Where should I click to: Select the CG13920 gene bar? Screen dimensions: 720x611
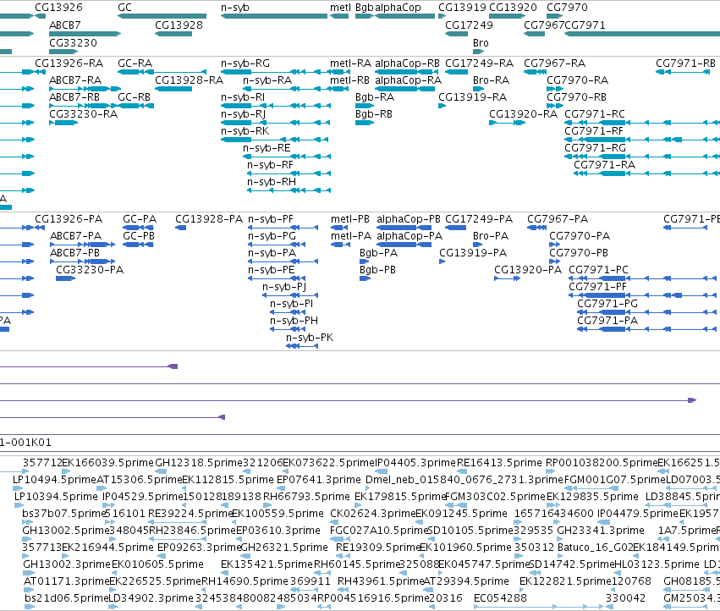point(508,16)
